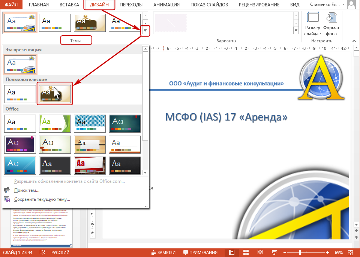
Task: Click the 69% zoom level
Action: click(x=339, y=253)
